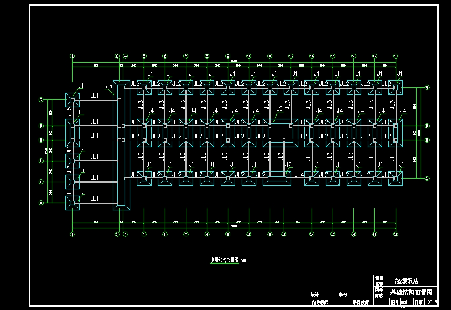
Task: Select top axis bubble 4
Action: click(125, 56)
